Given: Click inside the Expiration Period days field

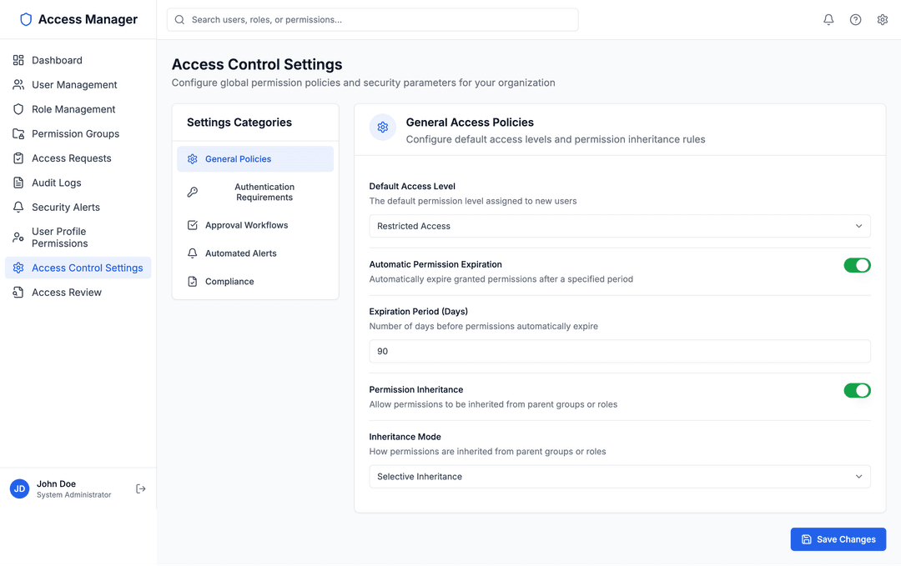Looking at the screenshot, I should (620, 351).
